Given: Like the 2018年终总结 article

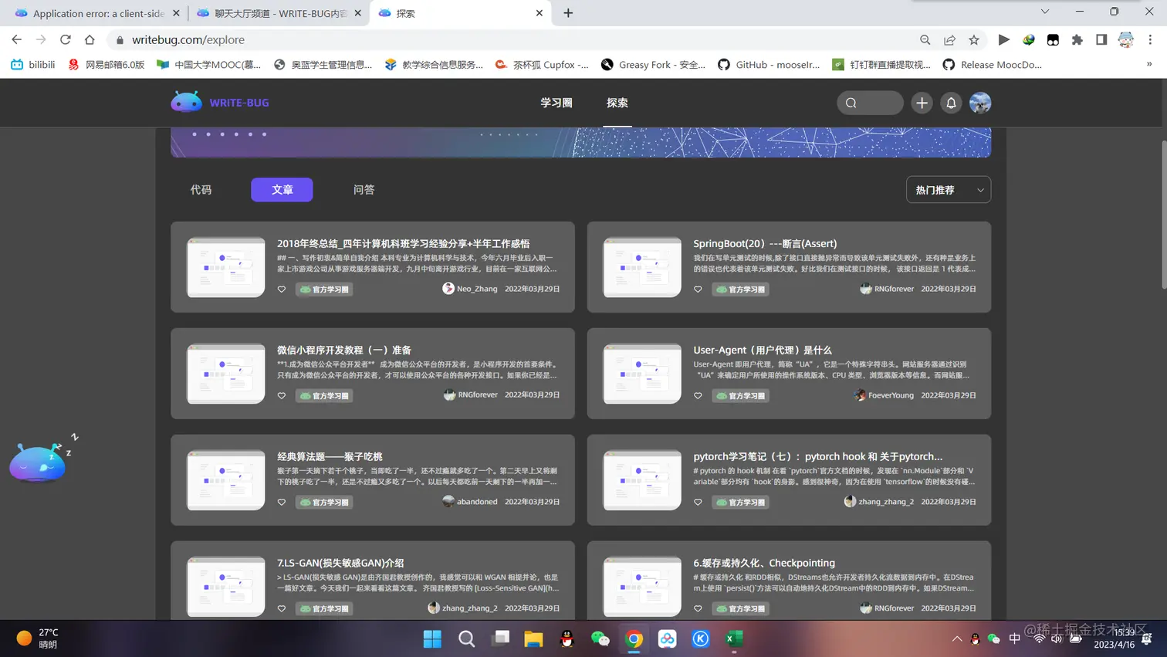Looking at the screenshot, I should coord(282,290).
